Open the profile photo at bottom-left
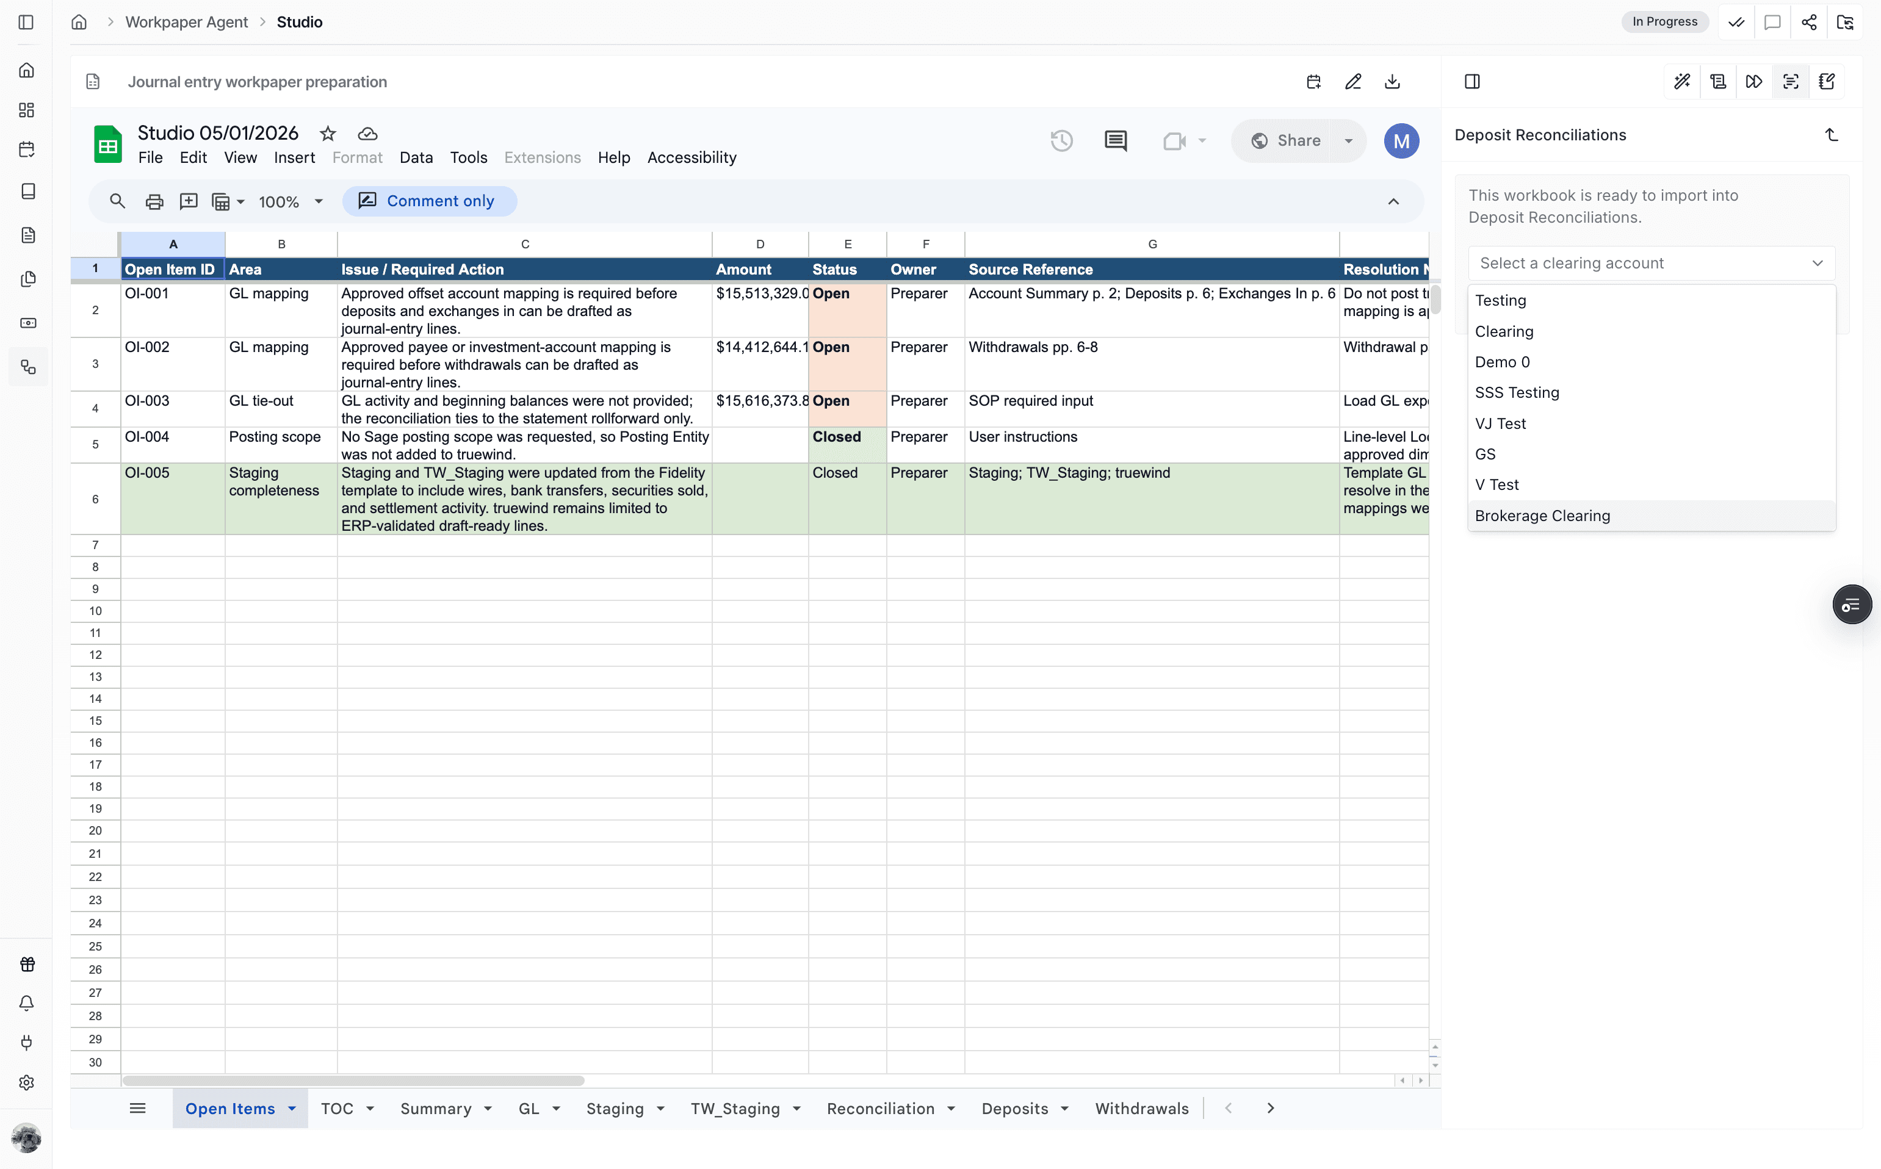This screenshot has width=1881, height=1169. [x=26, y=1137]
